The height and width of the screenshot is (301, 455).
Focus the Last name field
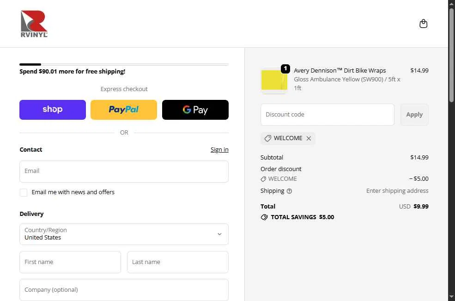click(x=177, y=262)
